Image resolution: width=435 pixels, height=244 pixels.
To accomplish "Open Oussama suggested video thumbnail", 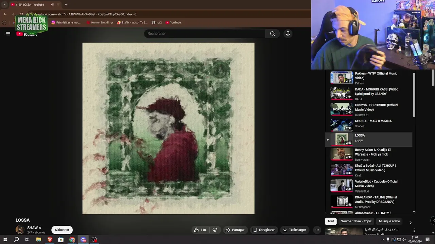I will pos(344,231).
